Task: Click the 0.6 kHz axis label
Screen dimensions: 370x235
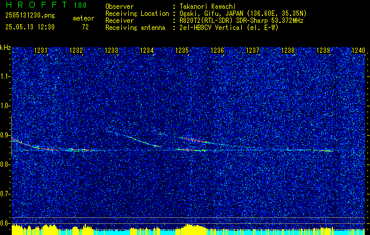Action: click(5, 223)
